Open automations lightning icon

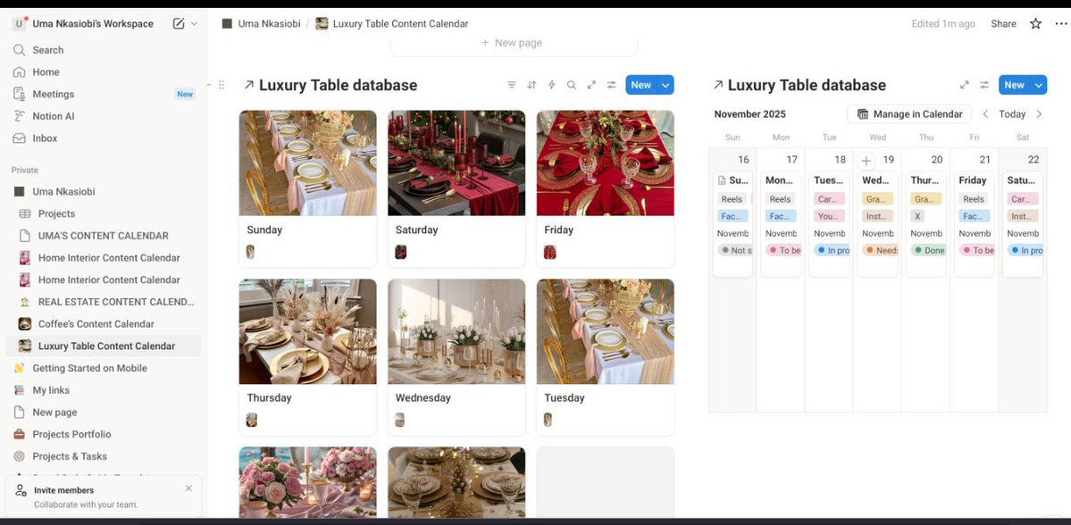click(x=551, y=86)
